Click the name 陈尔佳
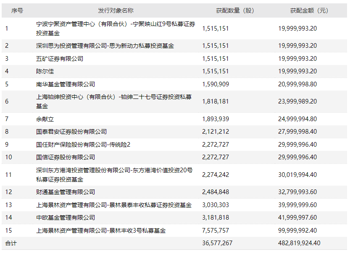The height and width of the screenshot is (254, 350). (x=45, y=71)
